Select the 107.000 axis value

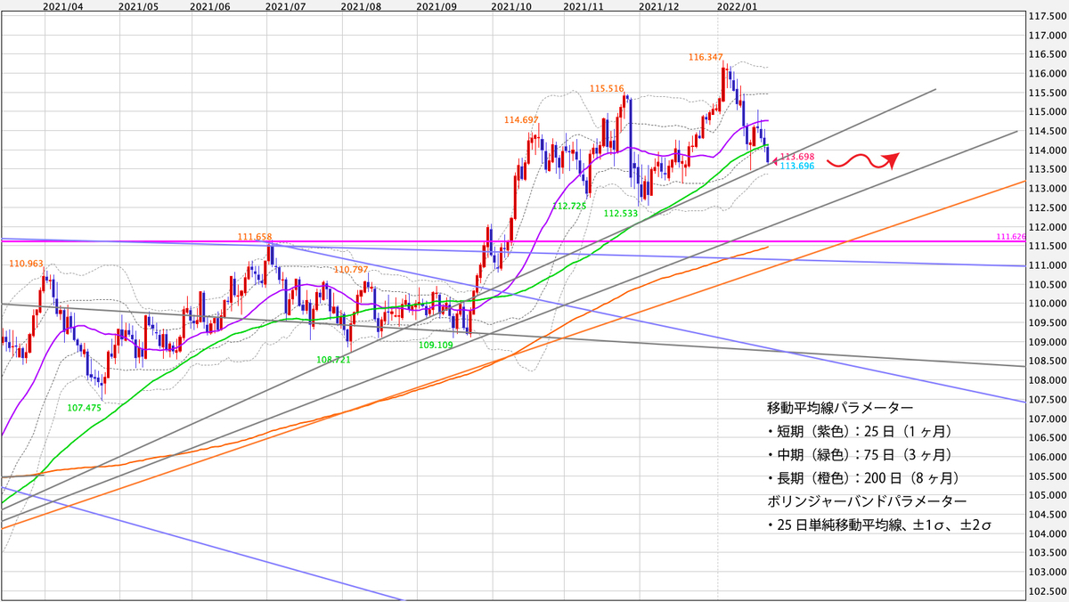(1046, 419)
